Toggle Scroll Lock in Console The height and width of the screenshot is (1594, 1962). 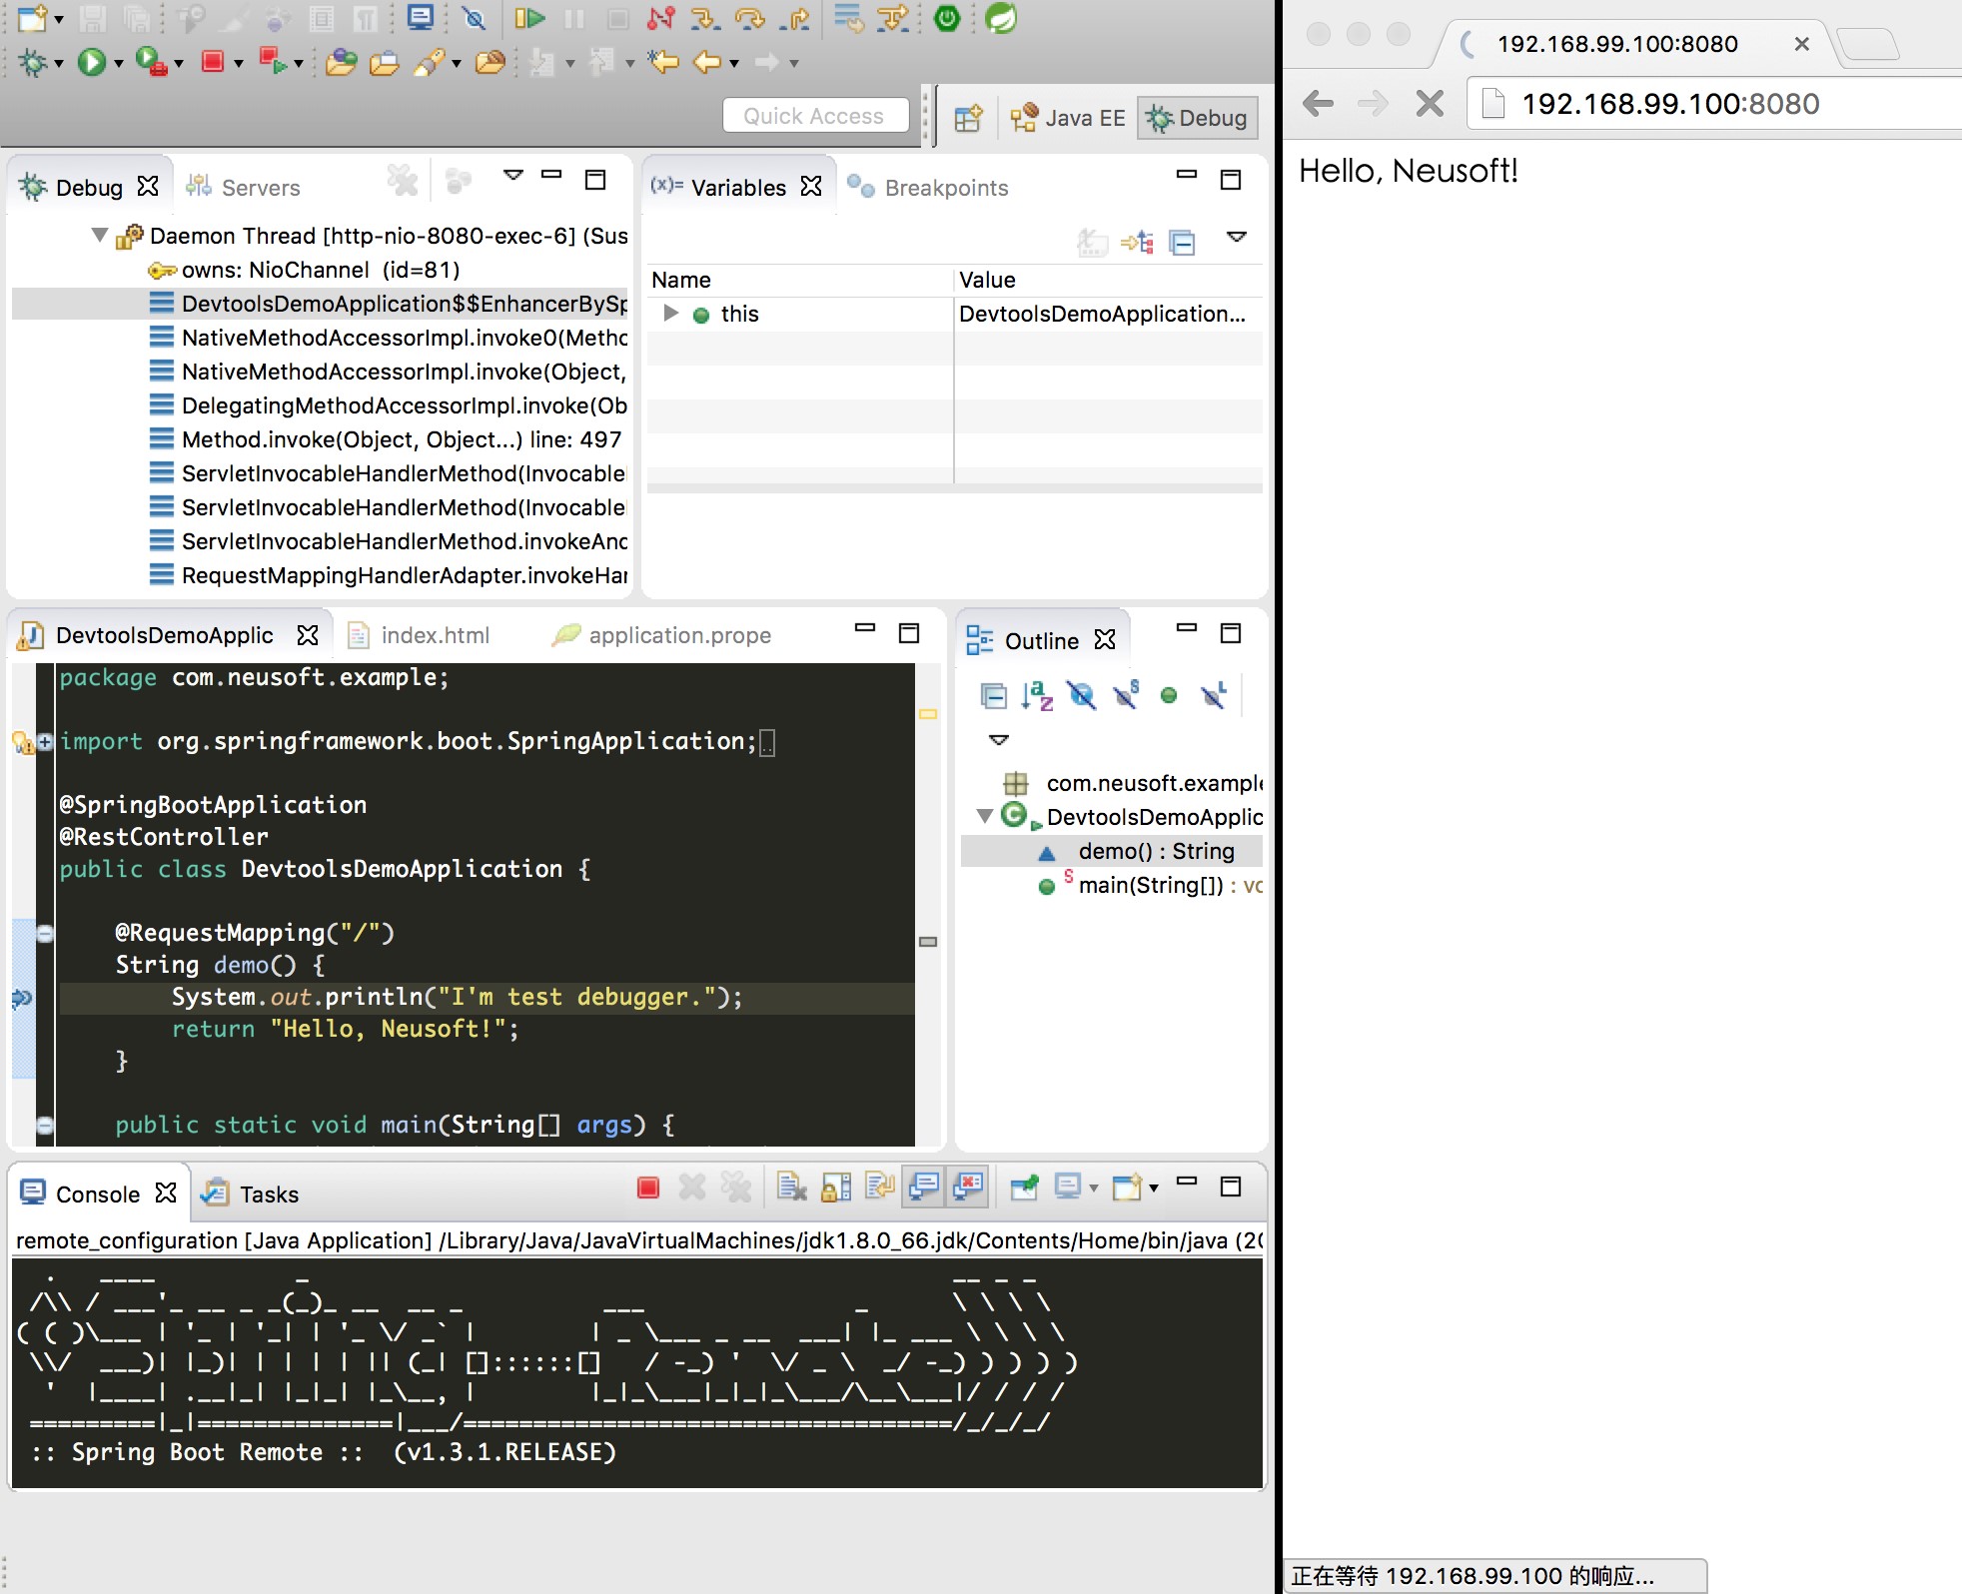836,1187
